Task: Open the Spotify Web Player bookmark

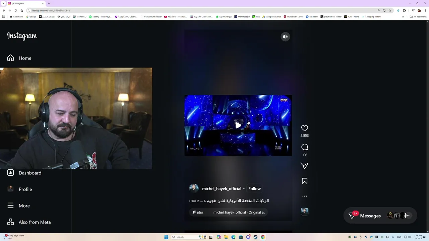Action: 100,17
